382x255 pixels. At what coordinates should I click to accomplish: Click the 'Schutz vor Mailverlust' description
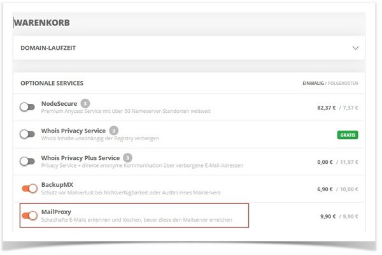click(131, 193)
